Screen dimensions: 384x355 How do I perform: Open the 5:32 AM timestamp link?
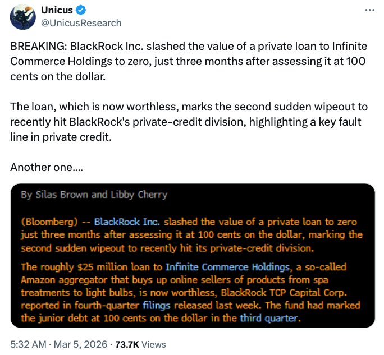pyautogui.click(x=28, y=344)
